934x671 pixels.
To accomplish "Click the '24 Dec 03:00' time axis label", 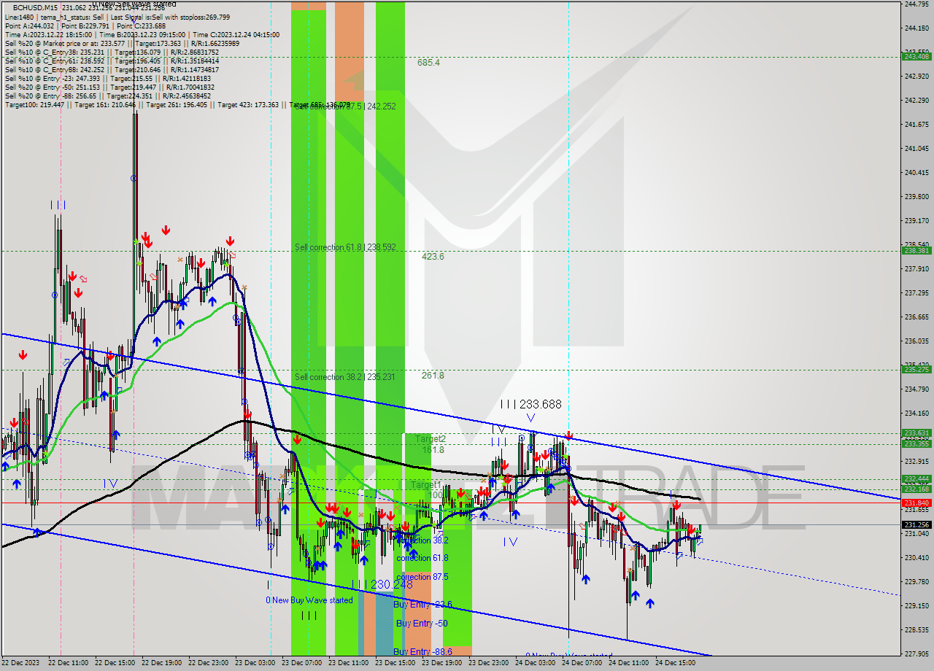I will pos(536,663).
